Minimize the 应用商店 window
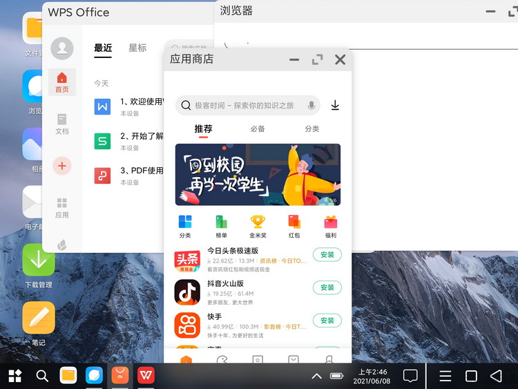 coord(294,60)
